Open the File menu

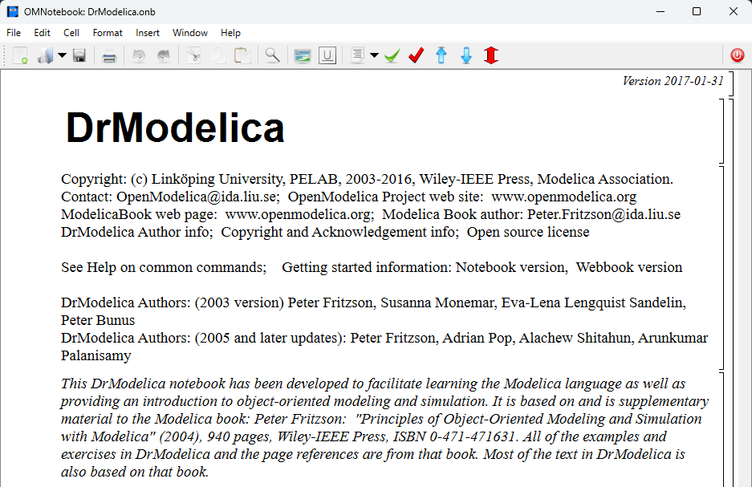click(x=14, y=33)
